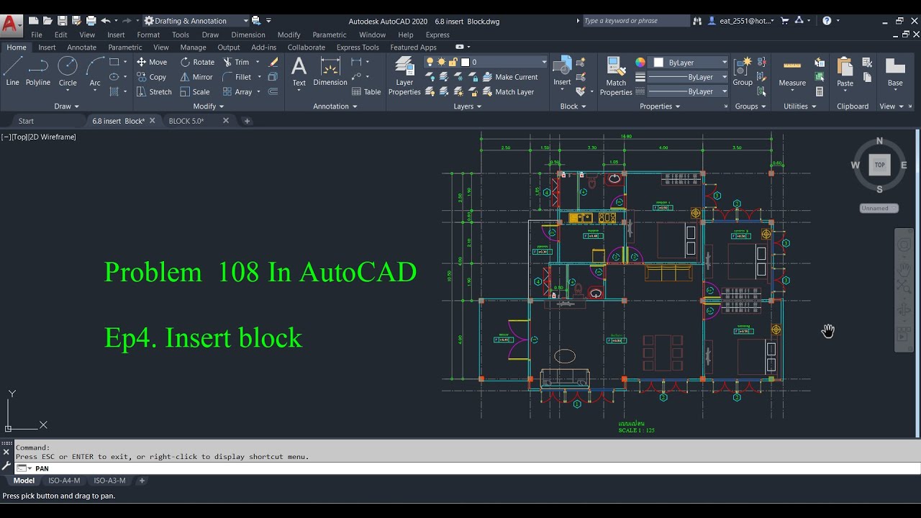Activate the Mirror command
This screenshot has height=518, width=921.
[x=196, y=77]
